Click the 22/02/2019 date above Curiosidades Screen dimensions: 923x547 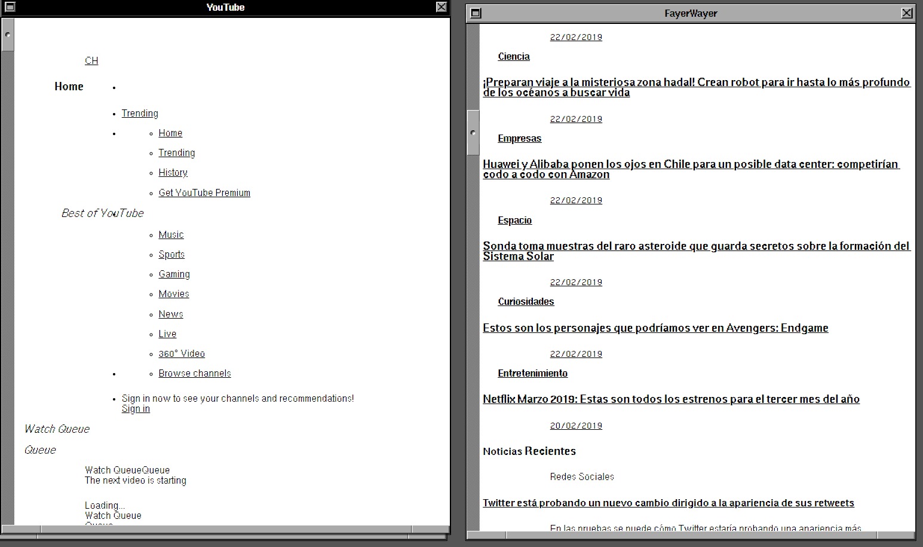[576, 282]
